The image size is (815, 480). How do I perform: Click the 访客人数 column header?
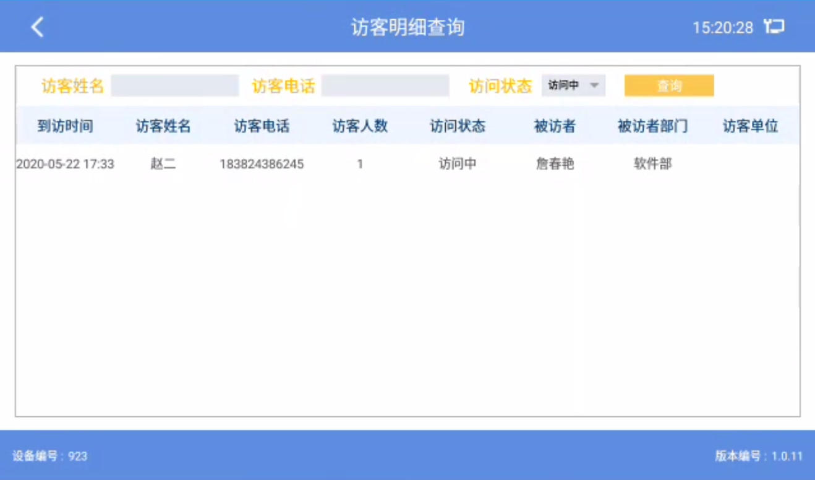click(x=360, y=126)
